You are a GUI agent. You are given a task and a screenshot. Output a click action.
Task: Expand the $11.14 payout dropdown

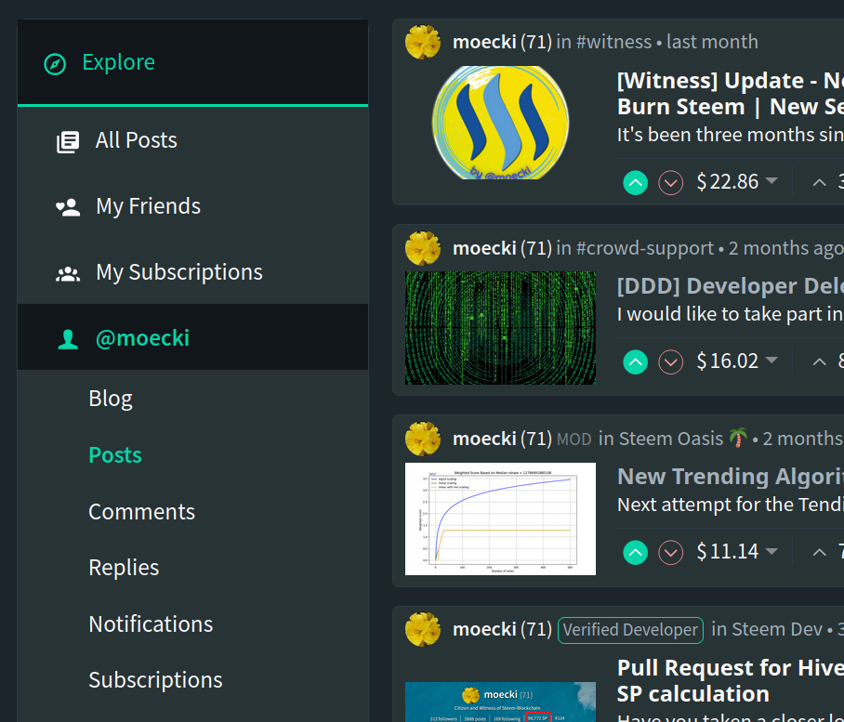pos(771,550)
